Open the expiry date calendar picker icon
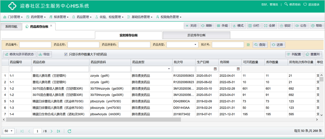325x139 pixels. [238, 69]
